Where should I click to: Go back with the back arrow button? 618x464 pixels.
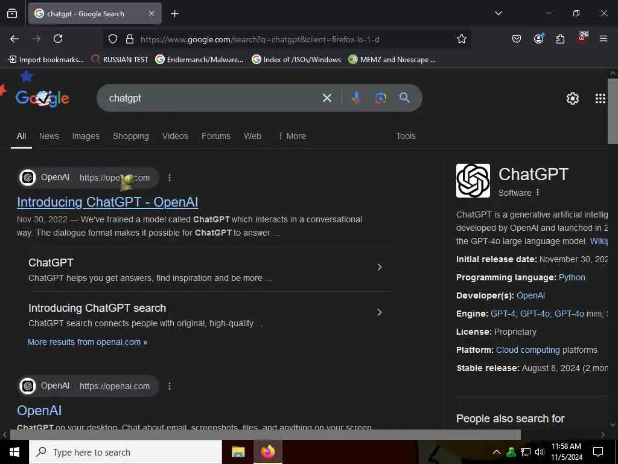click(x=14, y=39)
